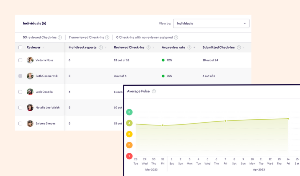The width and height of the screenshot is (300, 176).
Task: Click '13 out of 18' reviewed cell
Action: click(121, 60)
